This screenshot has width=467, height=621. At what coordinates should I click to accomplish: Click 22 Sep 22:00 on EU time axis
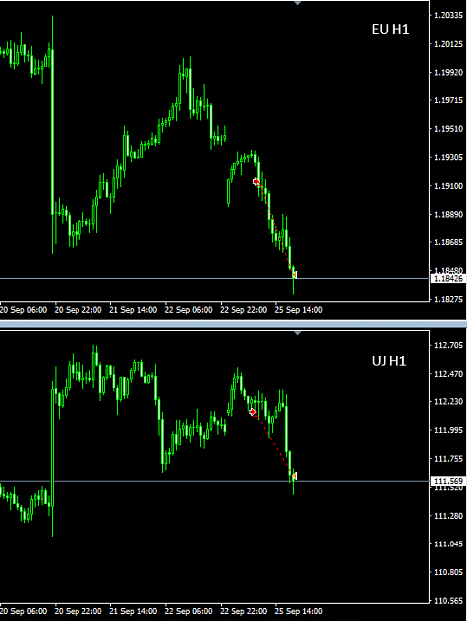click(x=243, y=310)
